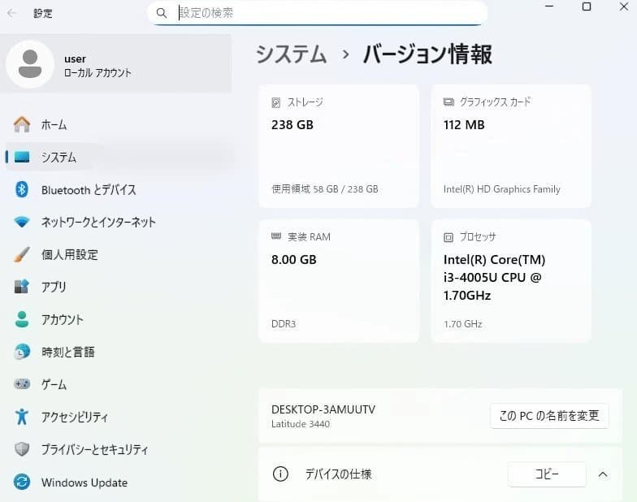The image size is (637, 502).
Task: Click the Latitude 3440 model text
Action: pos(301,424)
